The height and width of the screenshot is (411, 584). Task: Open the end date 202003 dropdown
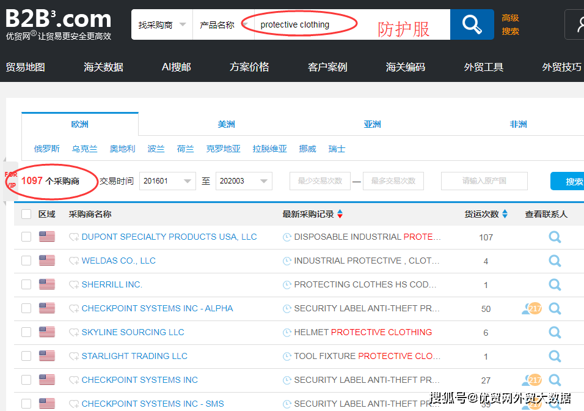[244, 181]
